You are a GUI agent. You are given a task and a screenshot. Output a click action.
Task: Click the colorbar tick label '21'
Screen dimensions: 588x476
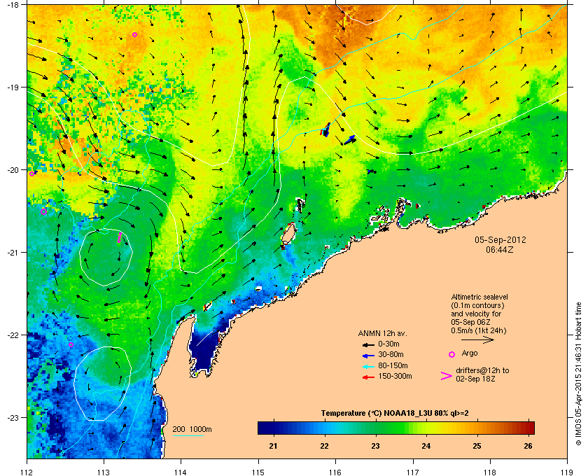pyautogui.click(x=274, y=447)
